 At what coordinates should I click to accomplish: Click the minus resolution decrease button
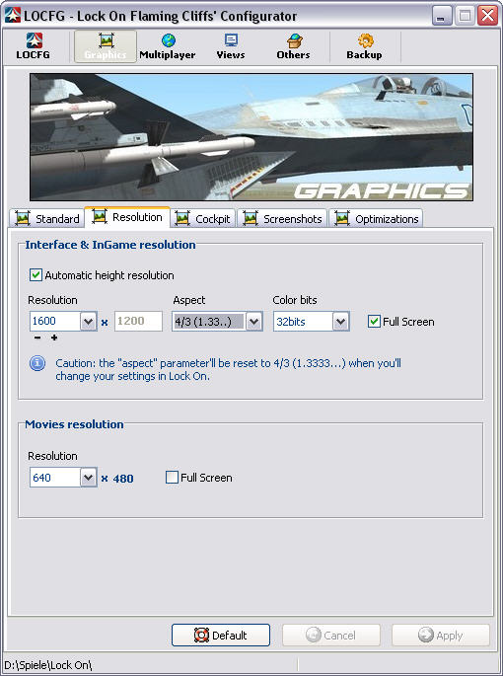pos(37,338)
